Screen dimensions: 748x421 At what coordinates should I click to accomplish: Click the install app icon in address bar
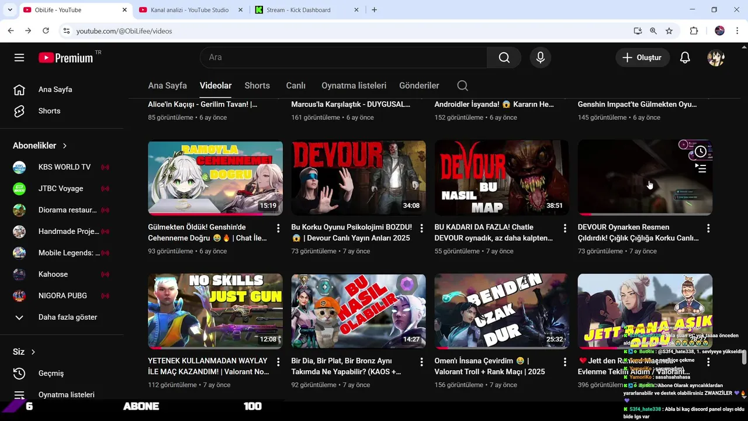(x=638, y=31)
